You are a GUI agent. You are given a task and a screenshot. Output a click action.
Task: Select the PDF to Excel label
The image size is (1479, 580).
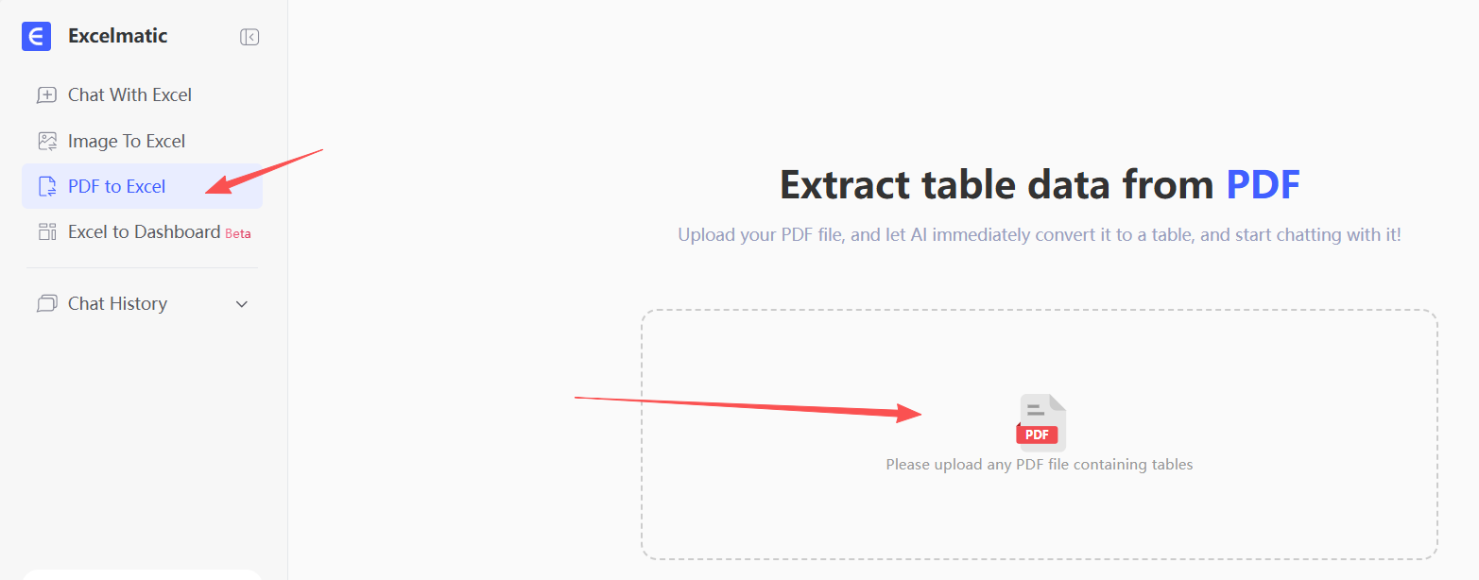coord(117,187)
